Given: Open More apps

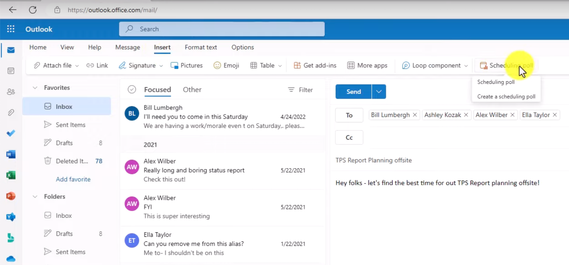Looking at the screenshot, I should [x=367, y=65].
